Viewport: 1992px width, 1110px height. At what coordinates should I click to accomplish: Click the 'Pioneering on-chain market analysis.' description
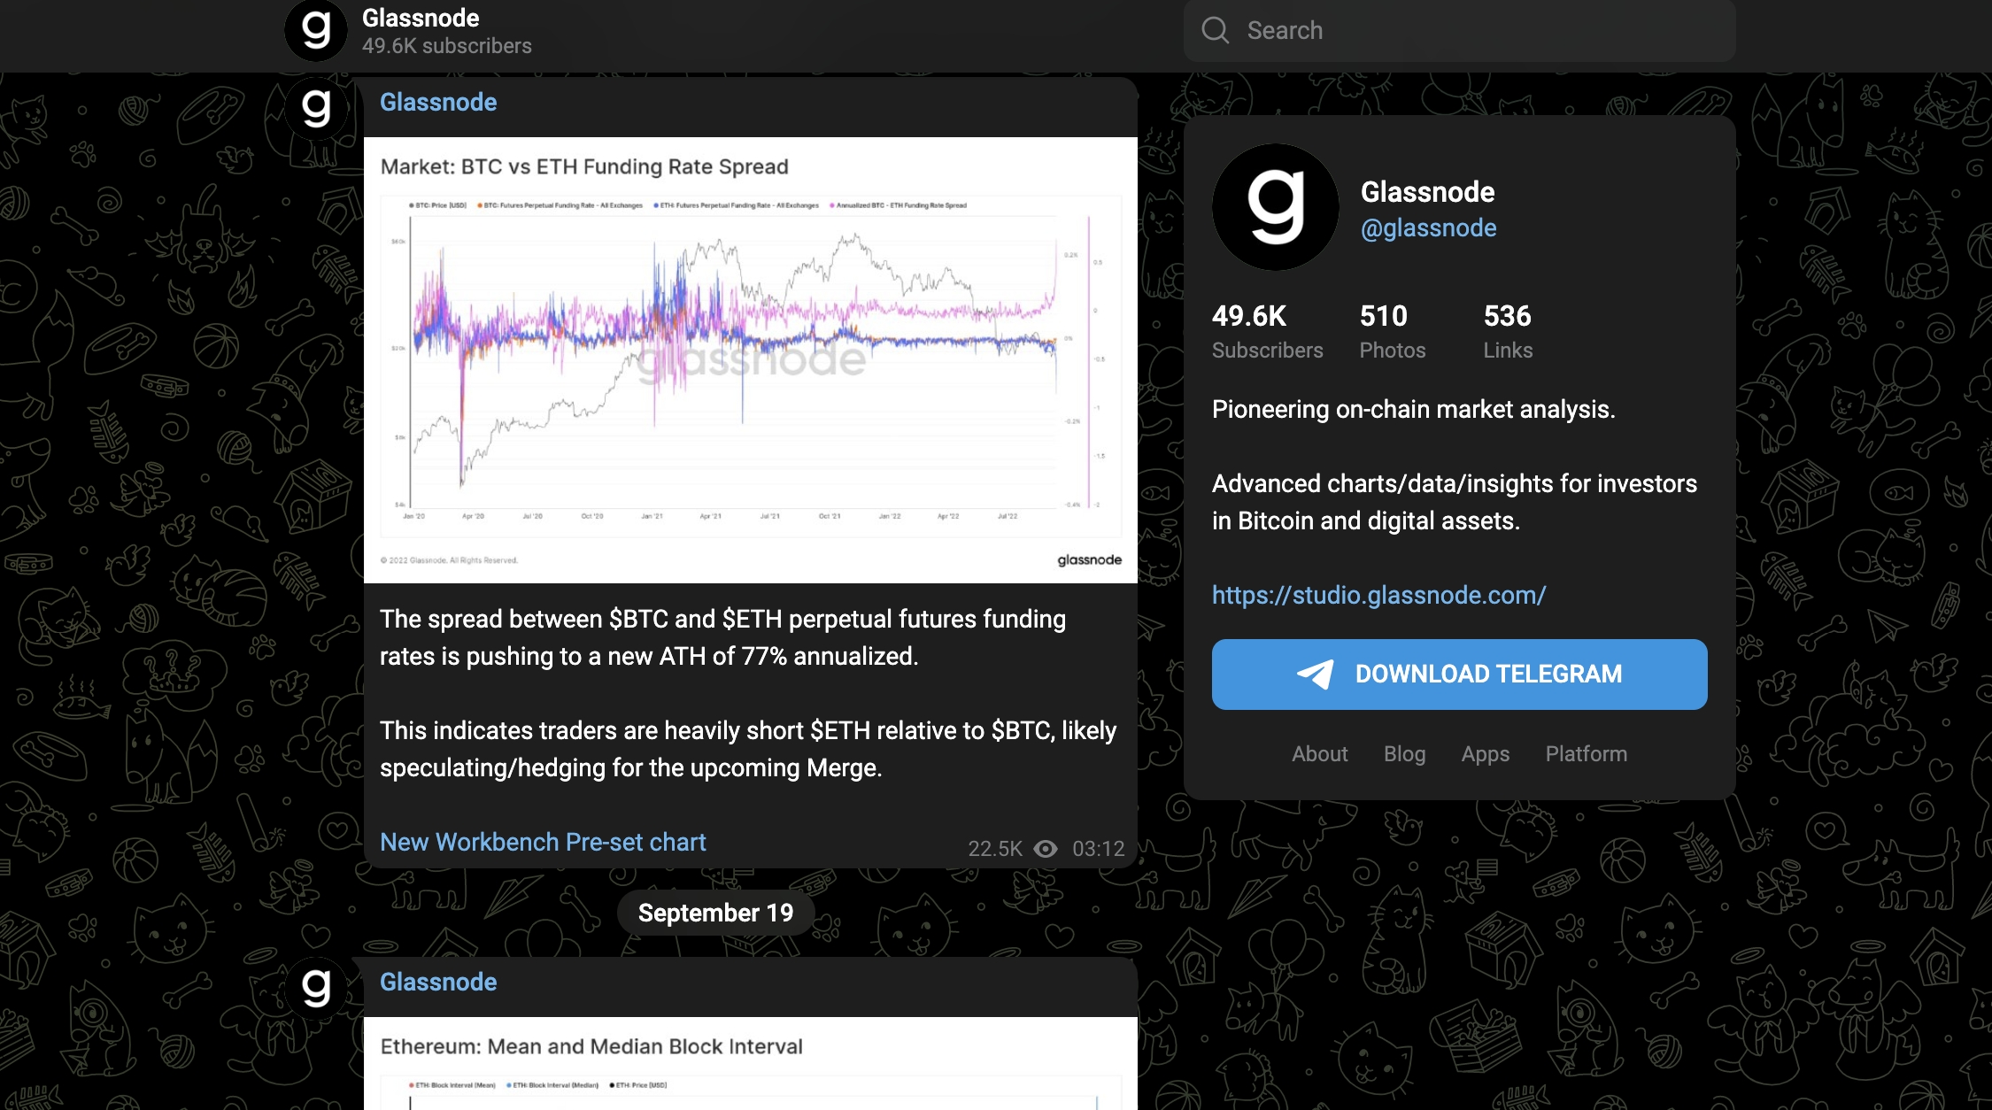[x=1413, y=410]
